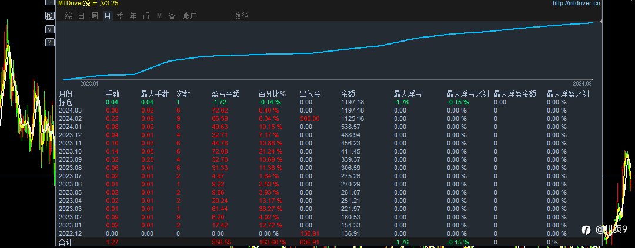The width and height of the screenshot is (635, 248).
Task: Click the 余额 column header
Action: click(x=348, y=94)
